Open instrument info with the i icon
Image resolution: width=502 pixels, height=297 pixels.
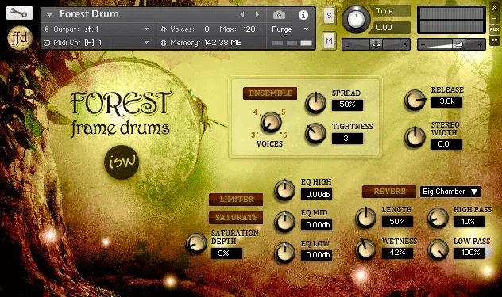303,15
